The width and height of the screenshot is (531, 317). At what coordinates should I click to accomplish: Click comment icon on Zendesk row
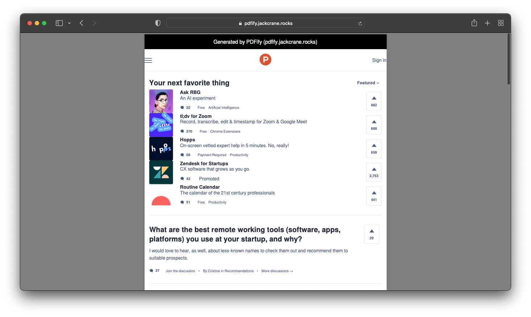[182, 179]
